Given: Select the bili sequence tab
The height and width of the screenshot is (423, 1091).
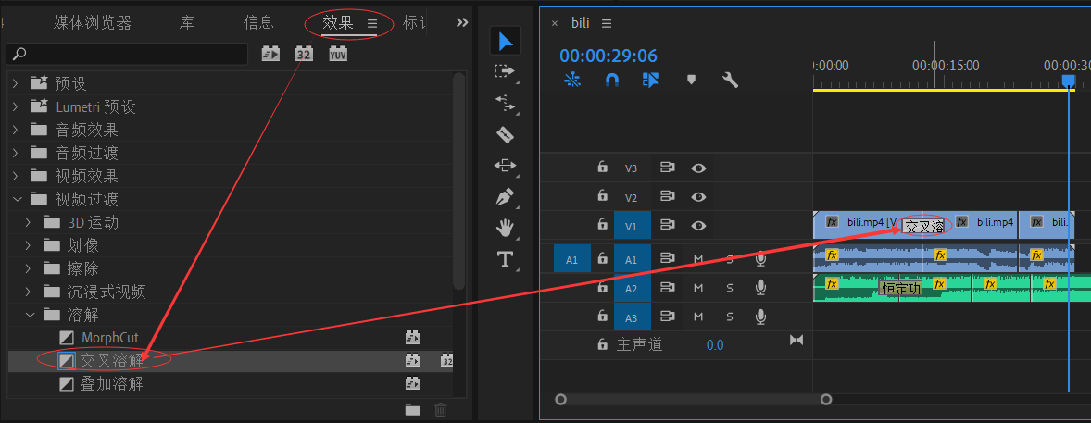Looking at the screenshot, I should 581,23.
